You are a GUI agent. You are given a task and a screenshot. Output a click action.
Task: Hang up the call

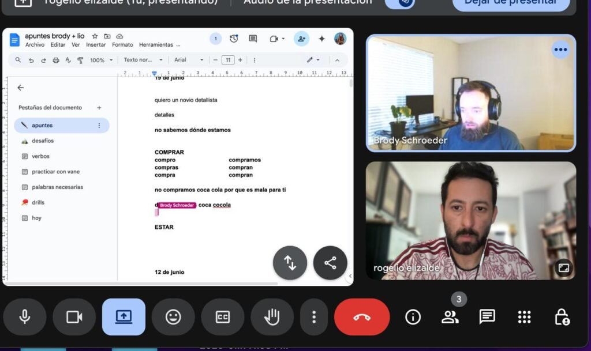point(362,317)
